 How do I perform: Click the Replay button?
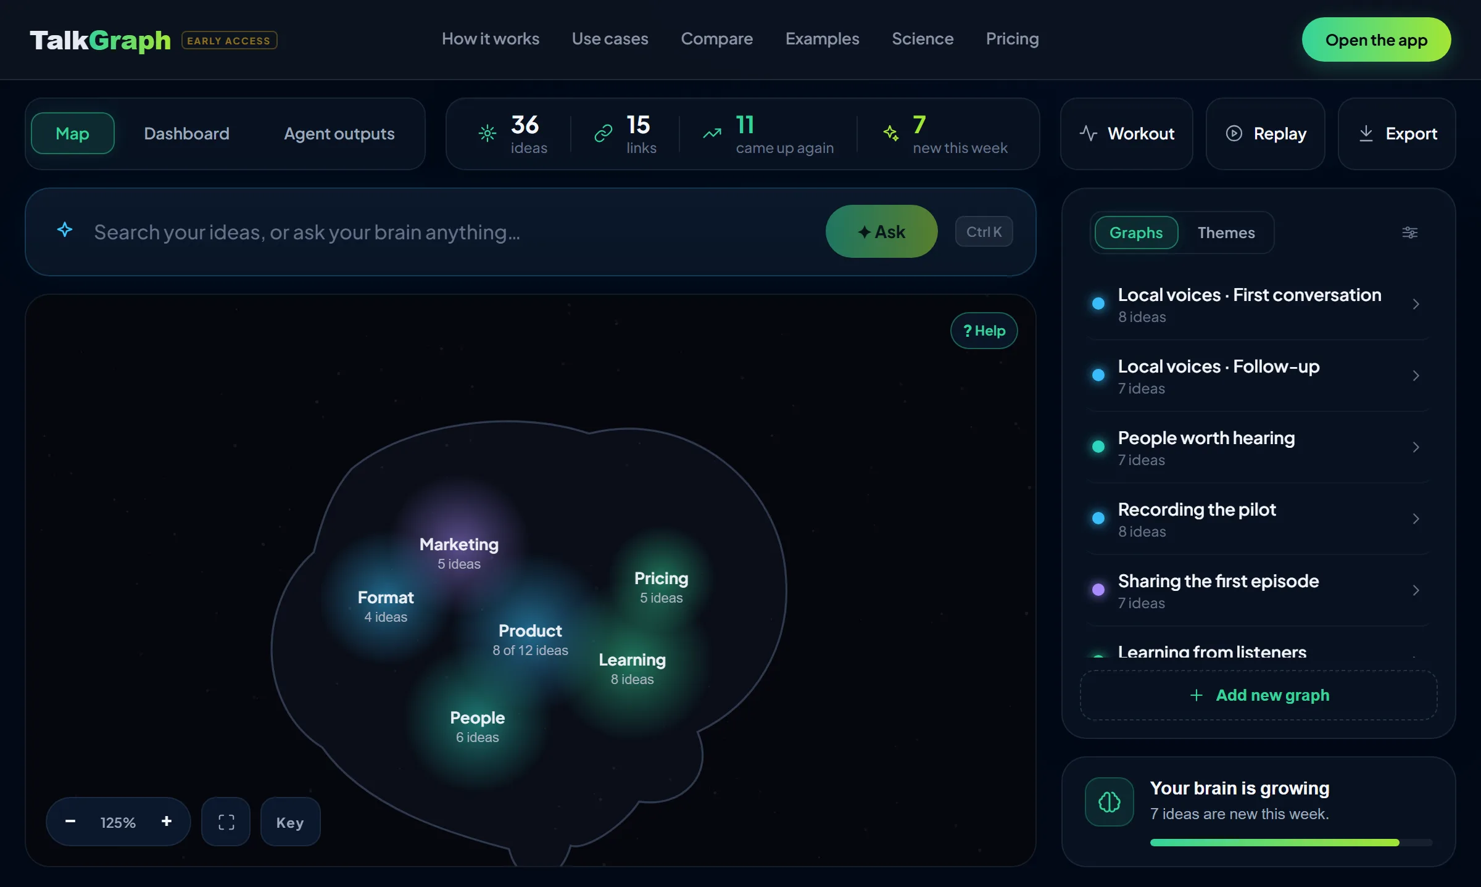click(1265, 133)
